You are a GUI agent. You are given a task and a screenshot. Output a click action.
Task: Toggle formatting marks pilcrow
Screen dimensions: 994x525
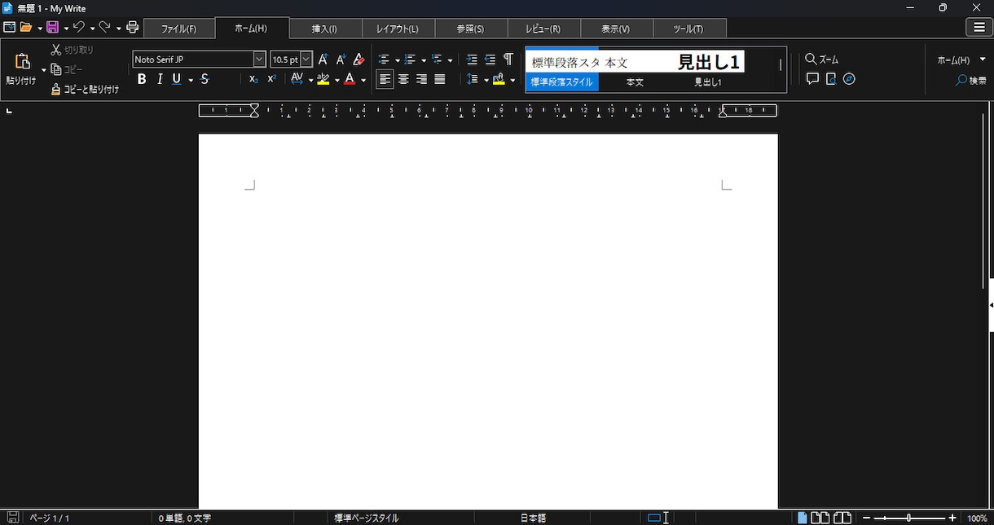tap(508, 60)
